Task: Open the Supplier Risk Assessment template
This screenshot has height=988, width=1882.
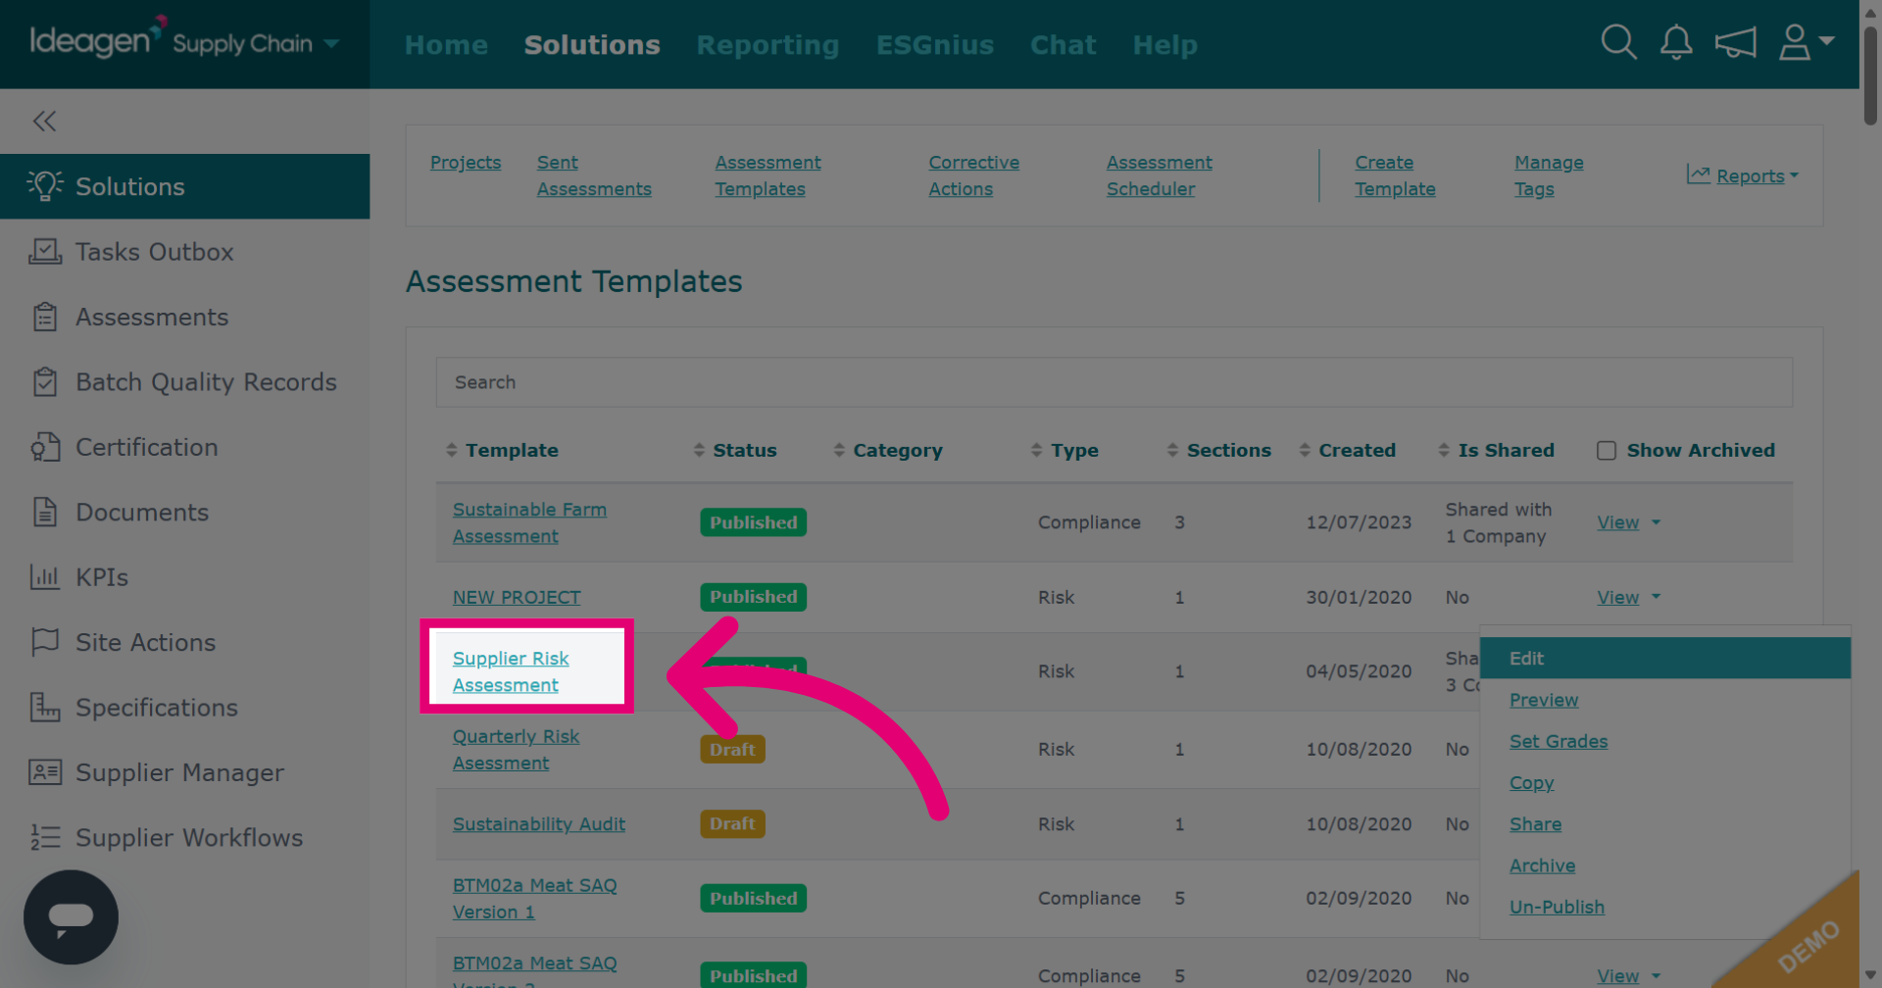Action: click(511, 671)
